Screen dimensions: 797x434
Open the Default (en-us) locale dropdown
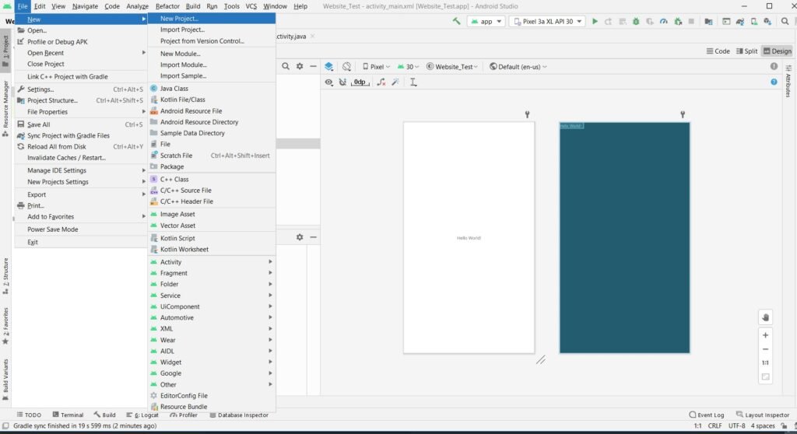(x=518, y=67)
